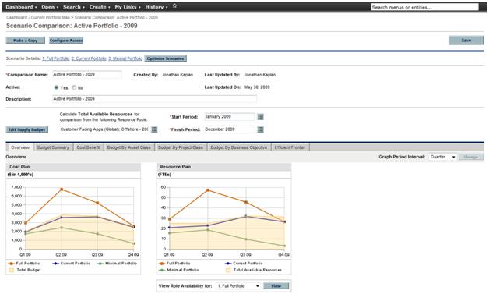Click the Description input field

[154, 99]
